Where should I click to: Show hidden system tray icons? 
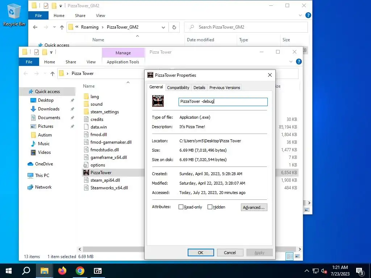[307, 271]
